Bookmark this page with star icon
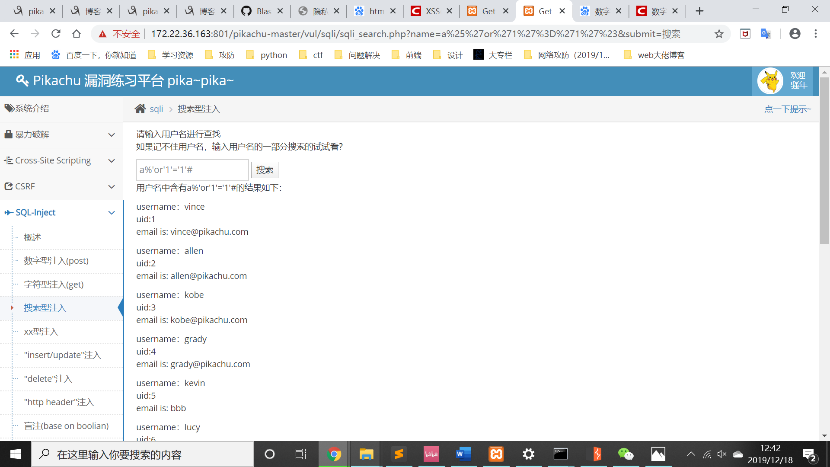The height and width of the screenshot is (467, 830). [x=719, y=34]
